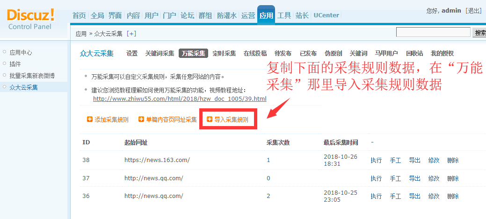The height and width of the screenshot is (219, 486).
Task: Open the 门户 top menu
Action: (169, 15)
